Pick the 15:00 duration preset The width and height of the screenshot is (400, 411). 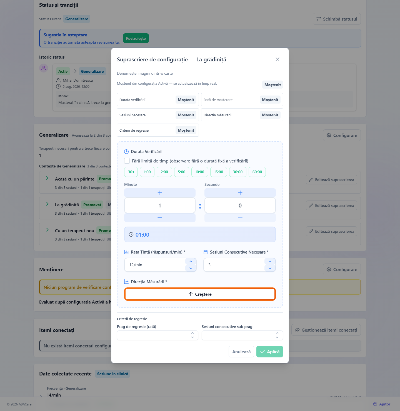[x=219, y=172]
